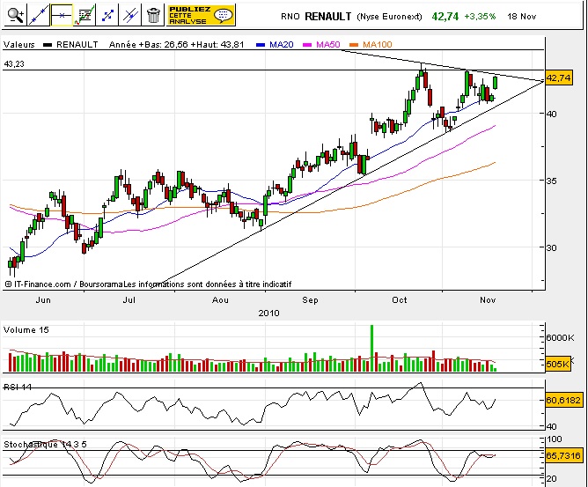Click the 100 stochastic axis label

click(x=555, y=439)
